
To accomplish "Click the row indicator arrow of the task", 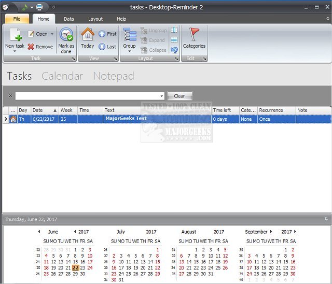I will (x=6, y=119).
